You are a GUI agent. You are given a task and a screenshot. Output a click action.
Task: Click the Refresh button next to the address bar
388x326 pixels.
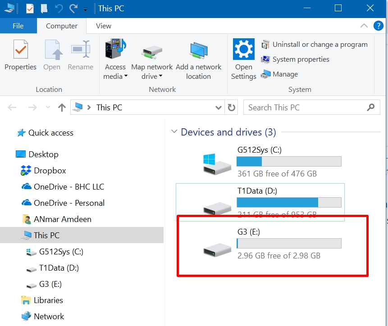[232, 108]
